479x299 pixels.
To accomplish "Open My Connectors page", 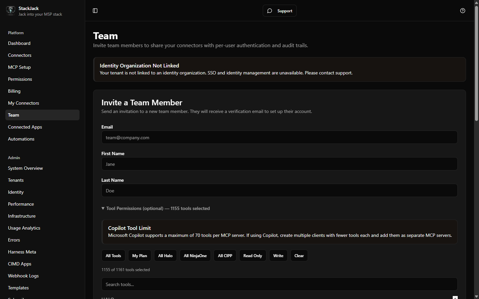I will (42, 103).
